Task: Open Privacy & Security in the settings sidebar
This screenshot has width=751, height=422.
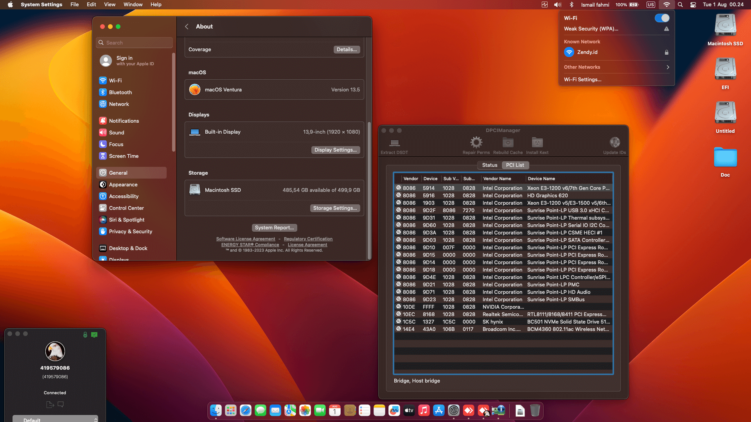Action: [129, 231]
